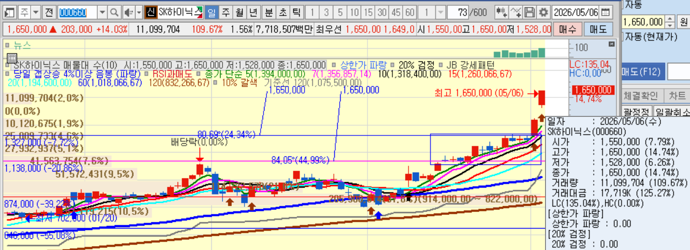Click the pink 매수 buy button
690x250 pixels.
pos(568,29)
